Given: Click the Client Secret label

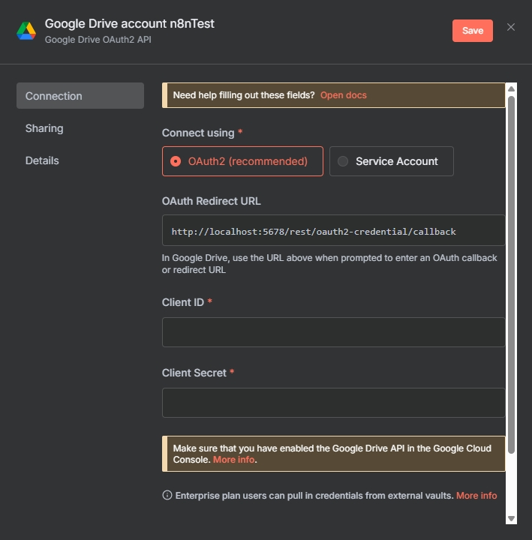Looking at the screenshot, I should [194, 373].
